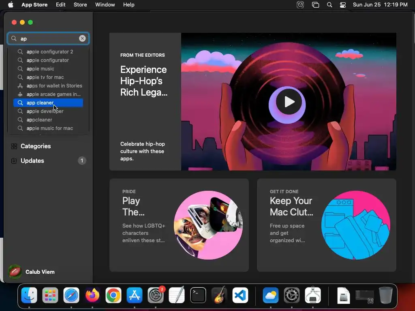This screenshot has height=311, width=415.
Task: Click the magnifier icon inside the search field
Action: (x=14, y=38)
